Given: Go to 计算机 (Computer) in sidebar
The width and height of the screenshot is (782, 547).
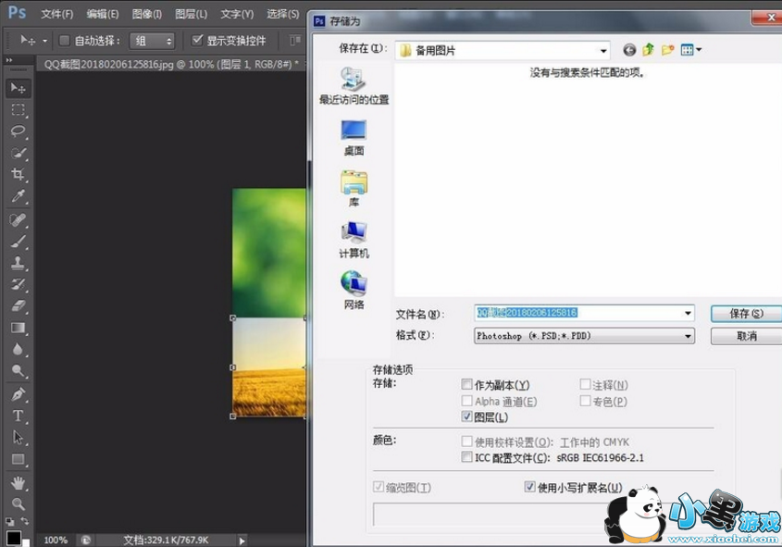Looking at the screenshot, I should tap(354, 240).
